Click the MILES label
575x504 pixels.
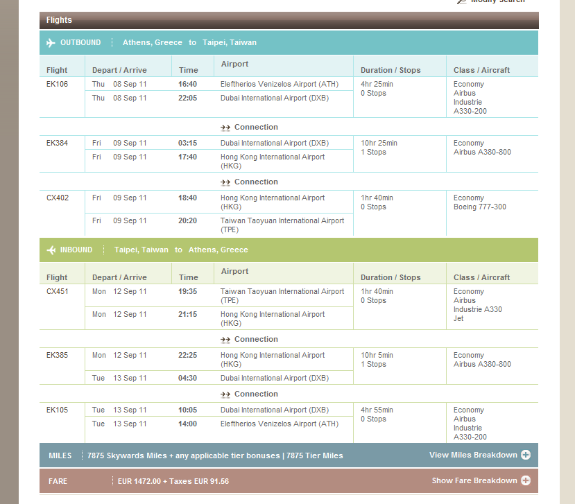pos(60,455)
